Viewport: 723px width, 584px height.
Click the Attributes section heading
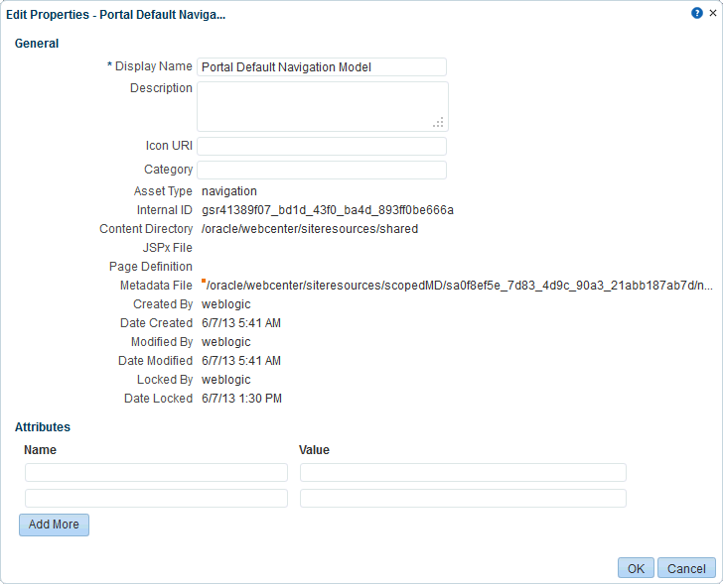click(43, 427)
